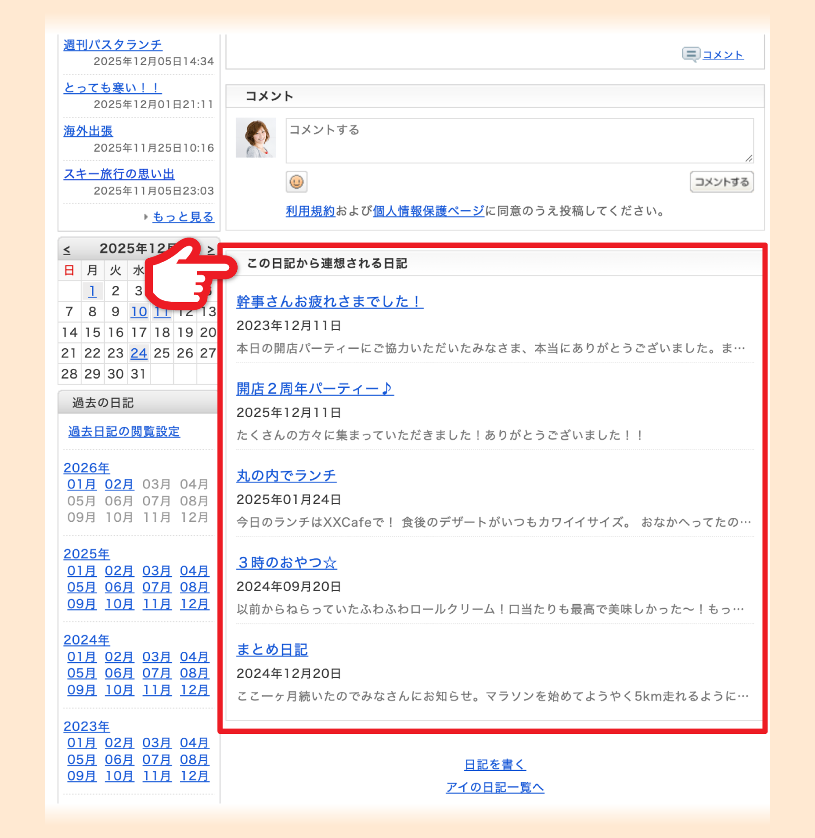815x838 pixels.
Task: Click the 過去の日記 section header
Action: point(138,402)
